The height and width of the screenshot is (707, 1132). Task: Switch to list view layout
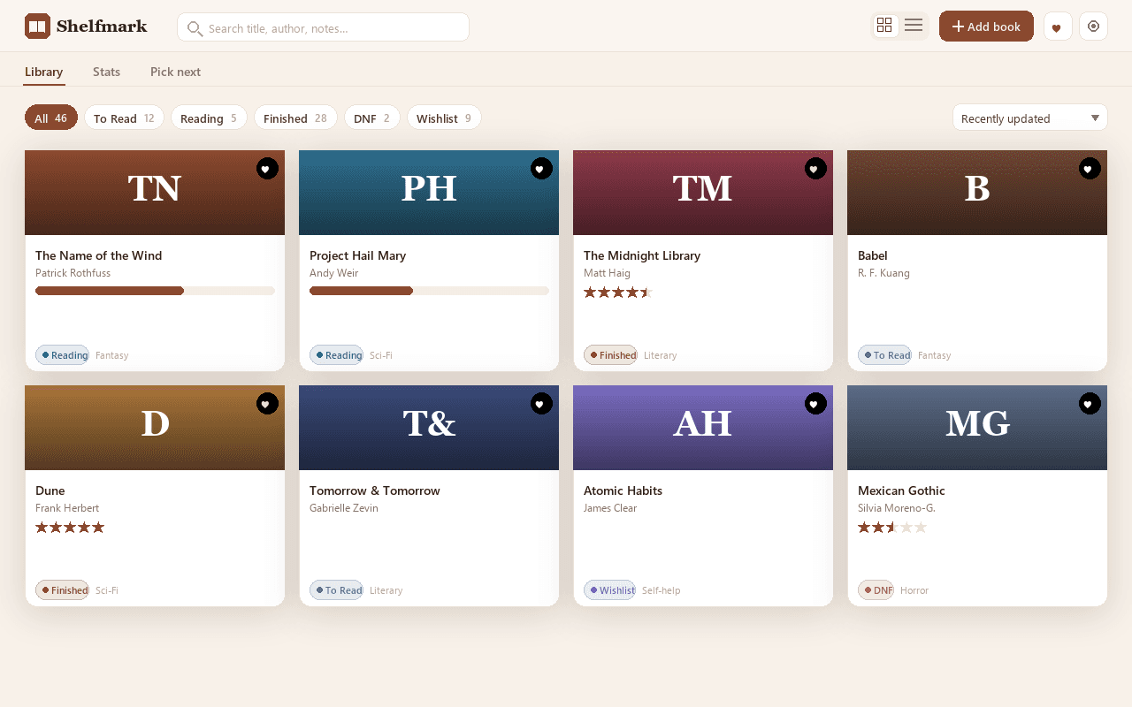pos(914,26)
